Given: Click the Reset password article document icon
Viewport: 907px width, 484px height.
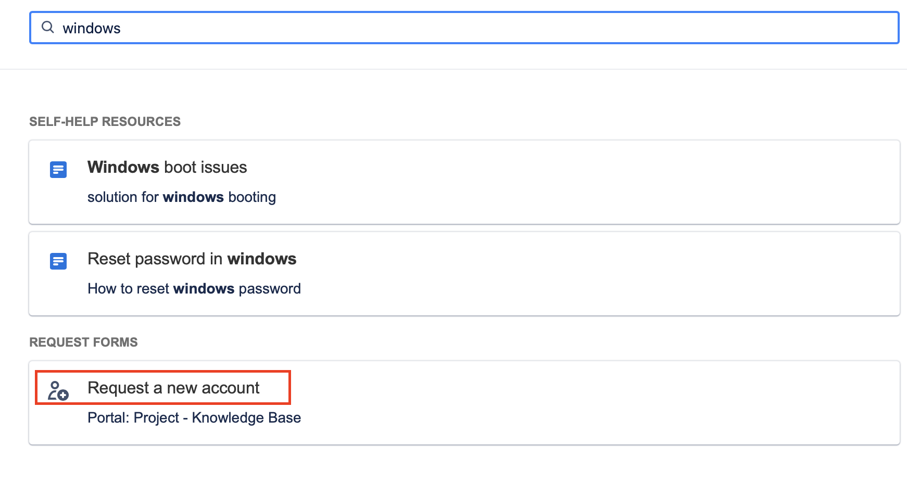Looking at the screenshot, I should point(58,261).
